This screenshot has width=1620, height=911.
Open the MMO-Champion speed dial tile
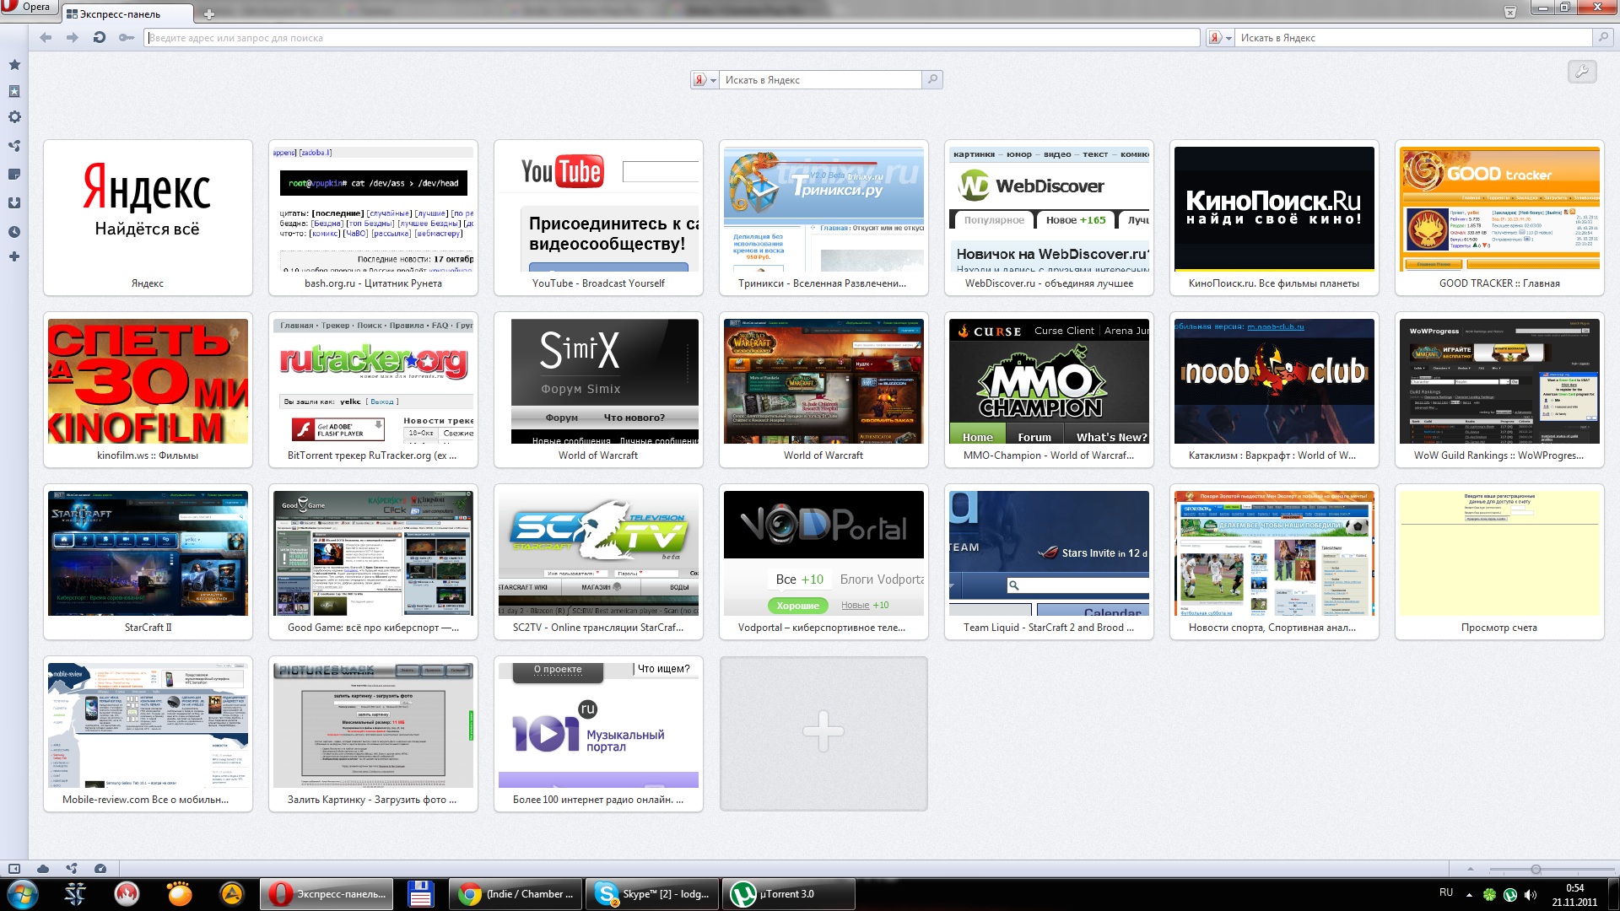coord(1049,390)
